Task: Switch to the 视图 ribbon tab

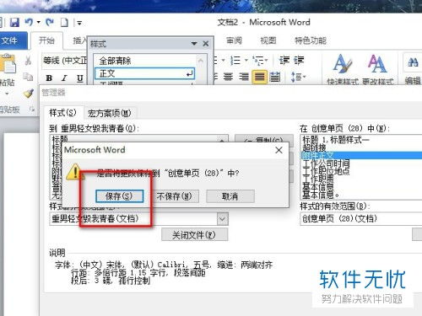Action: 268,40
